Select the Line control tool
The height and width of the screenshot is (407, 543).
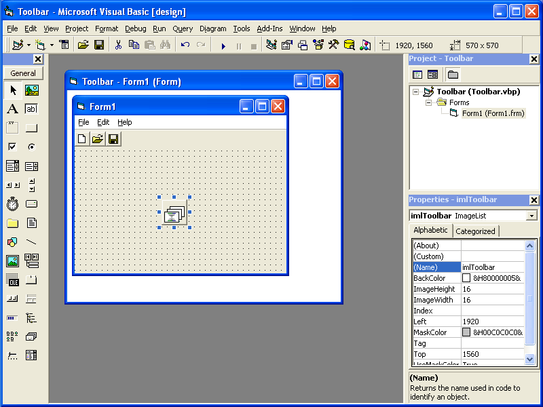click(x=31, y=242)
